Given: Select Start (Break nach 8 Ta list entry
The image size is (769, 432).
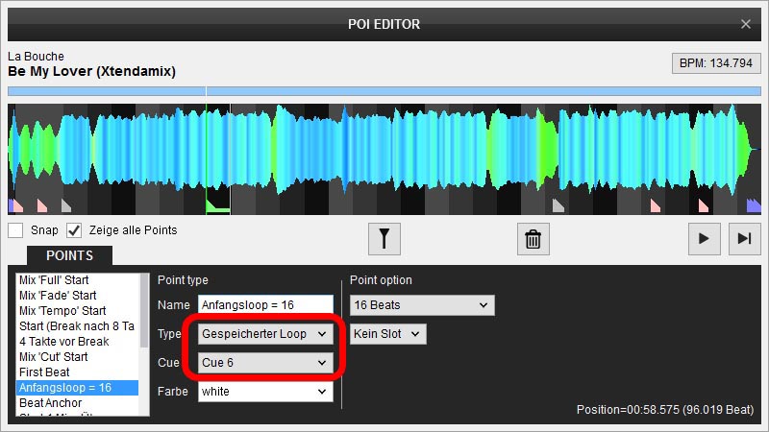Looking at the screenshot, I should (78, 326).
